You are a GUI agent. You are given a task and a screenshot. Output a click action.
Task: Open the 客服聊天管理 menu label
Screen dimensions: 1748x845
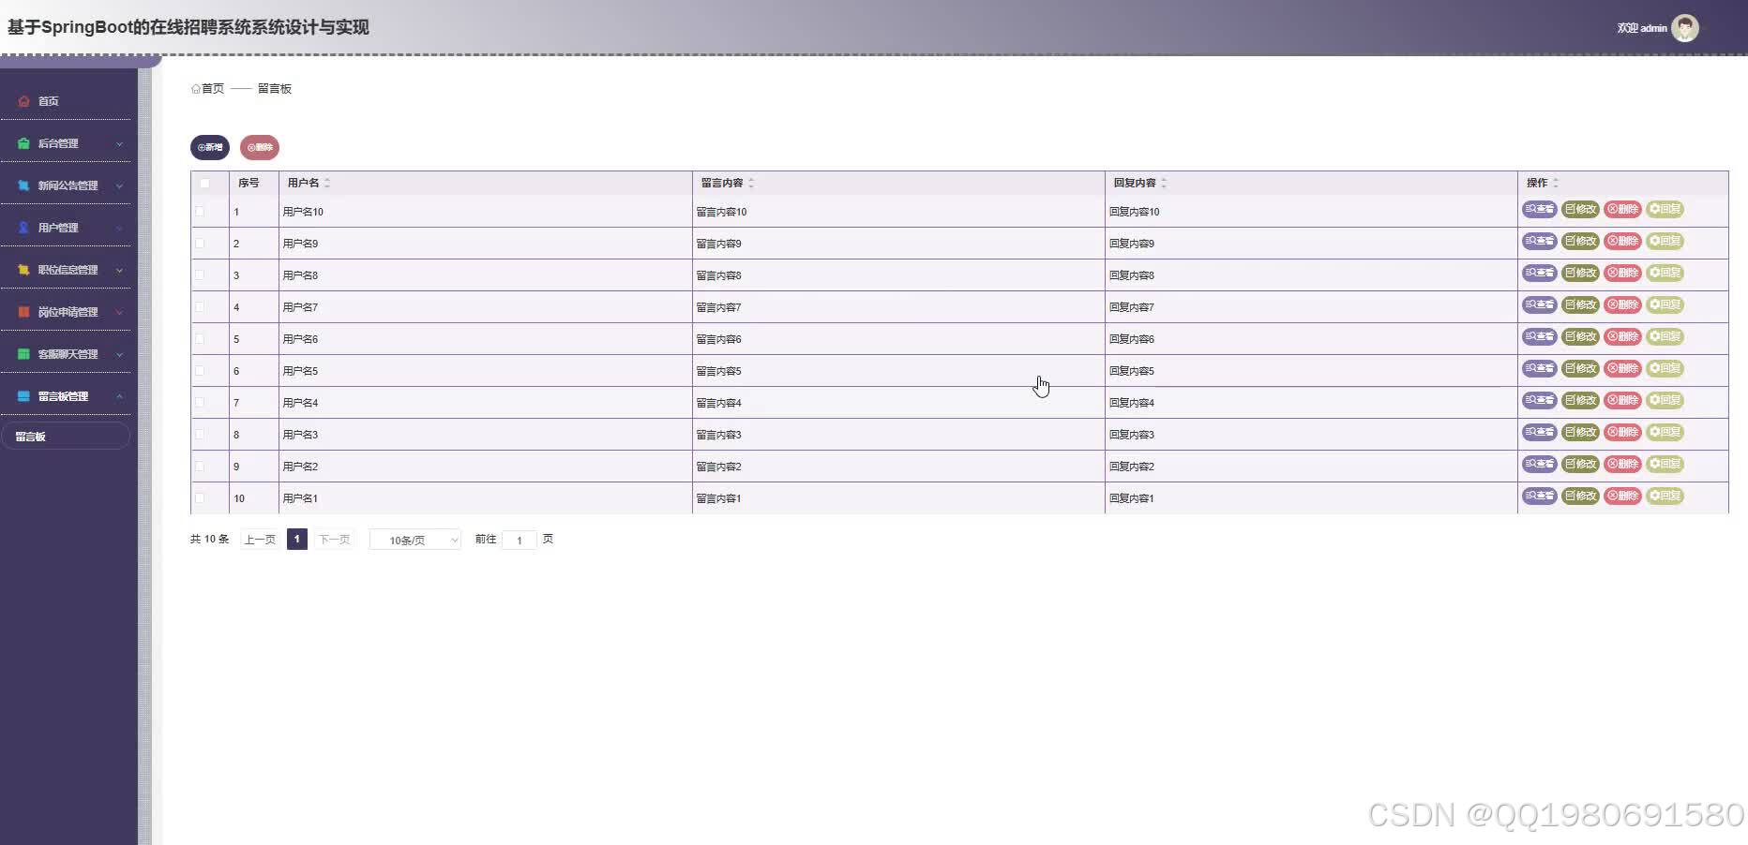tap(68, 354)
